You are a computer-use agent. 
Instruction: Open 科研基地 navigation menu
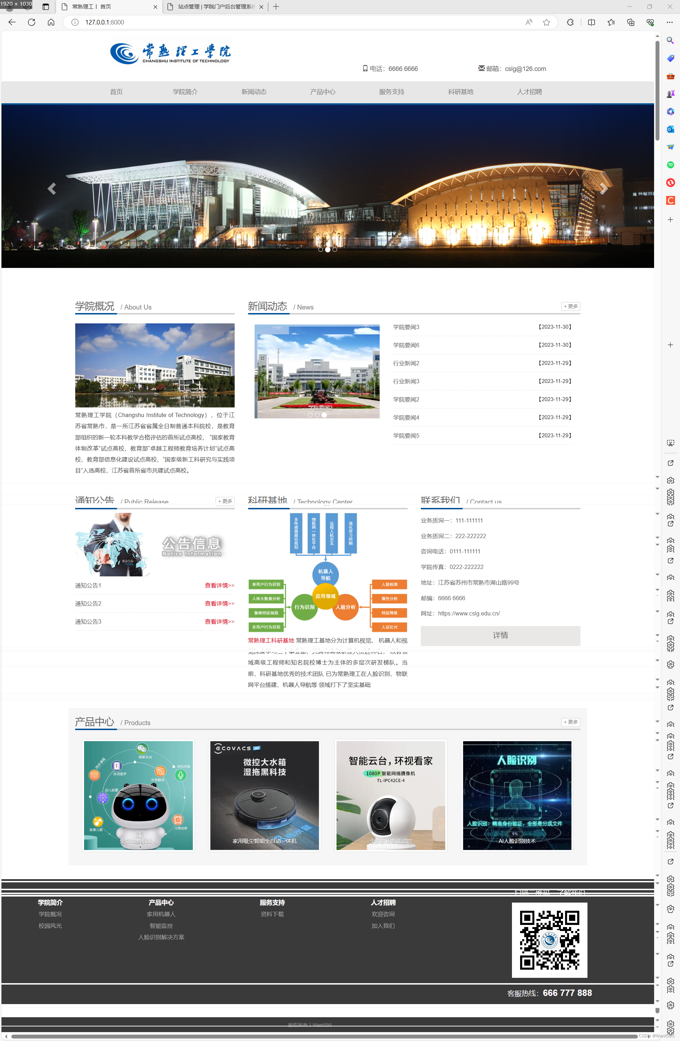tap(461, 92)
